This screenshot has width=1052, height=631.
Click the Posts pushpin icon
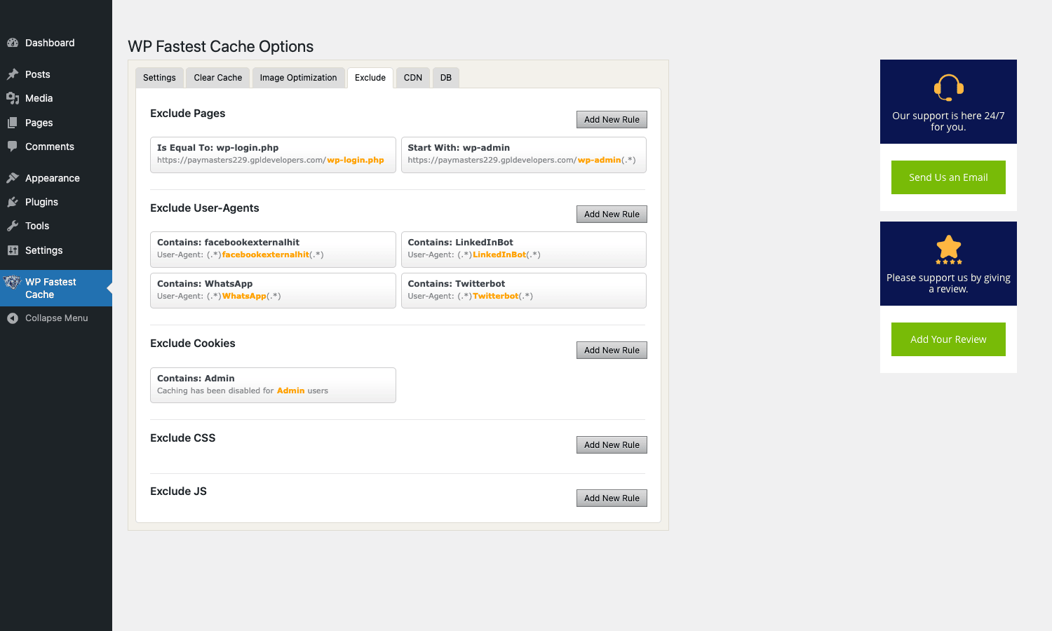[x=13, y=74]
